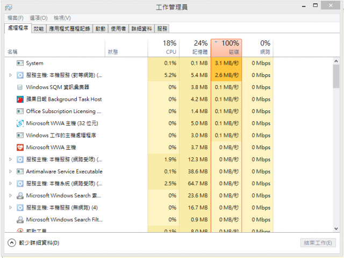
Task: Switch to the 效能 tab
Action: pyautogui.click(x=39, y=29)
